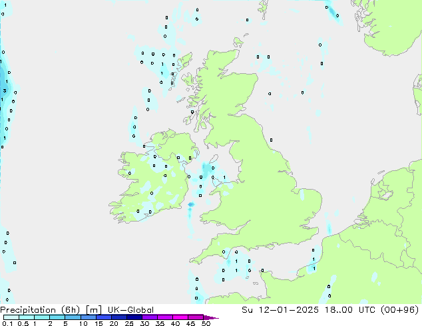Screen dimensions: 422x326
Task: Click the arrow tip ending the color bar
Action: [211, 317]
